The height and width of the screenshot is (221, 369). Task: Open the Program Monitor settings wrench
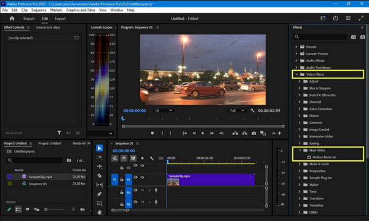click(x=252, y=110)
